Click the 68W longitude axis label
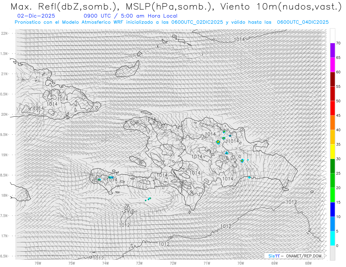 click(x=308, y=263)
